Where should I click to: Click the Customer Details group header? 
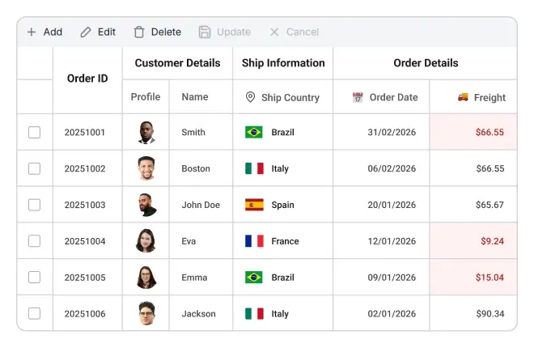pos(177,63)
